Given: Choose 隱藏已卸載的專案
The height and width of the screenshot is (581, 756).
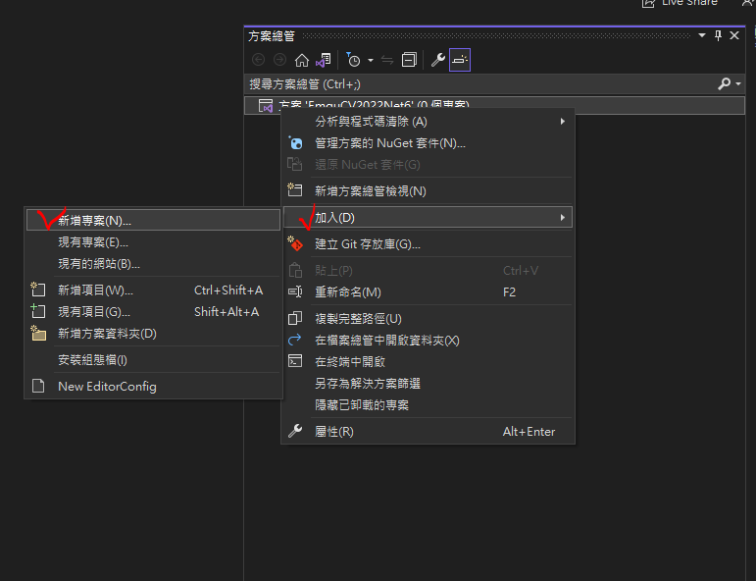Looking at the screenshot, I should [428, 405].
